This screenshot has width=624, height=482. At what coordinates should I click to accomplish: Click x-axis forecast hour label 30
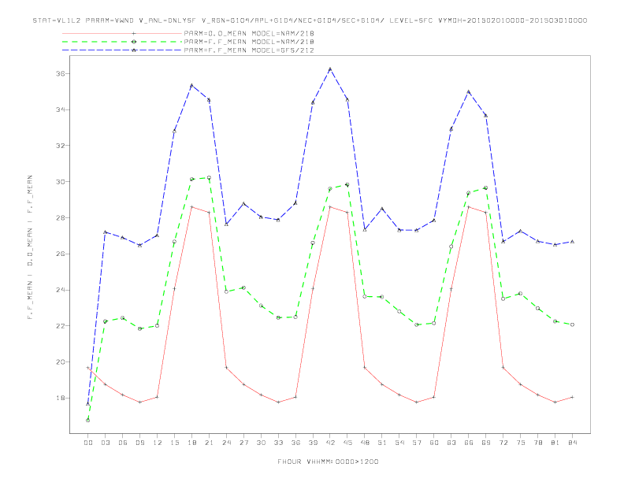(261, 443)
